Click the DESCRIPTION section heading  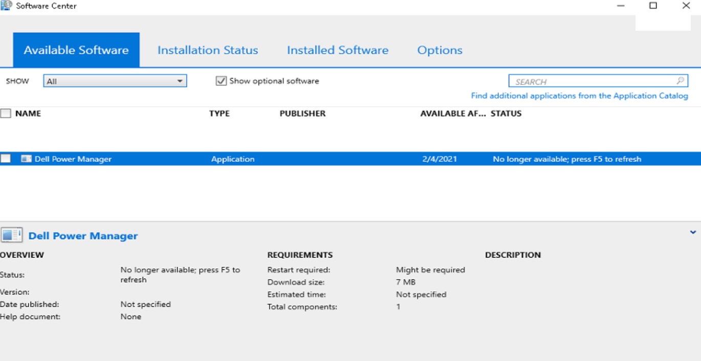pyautogui.click(x=513, y=255)
